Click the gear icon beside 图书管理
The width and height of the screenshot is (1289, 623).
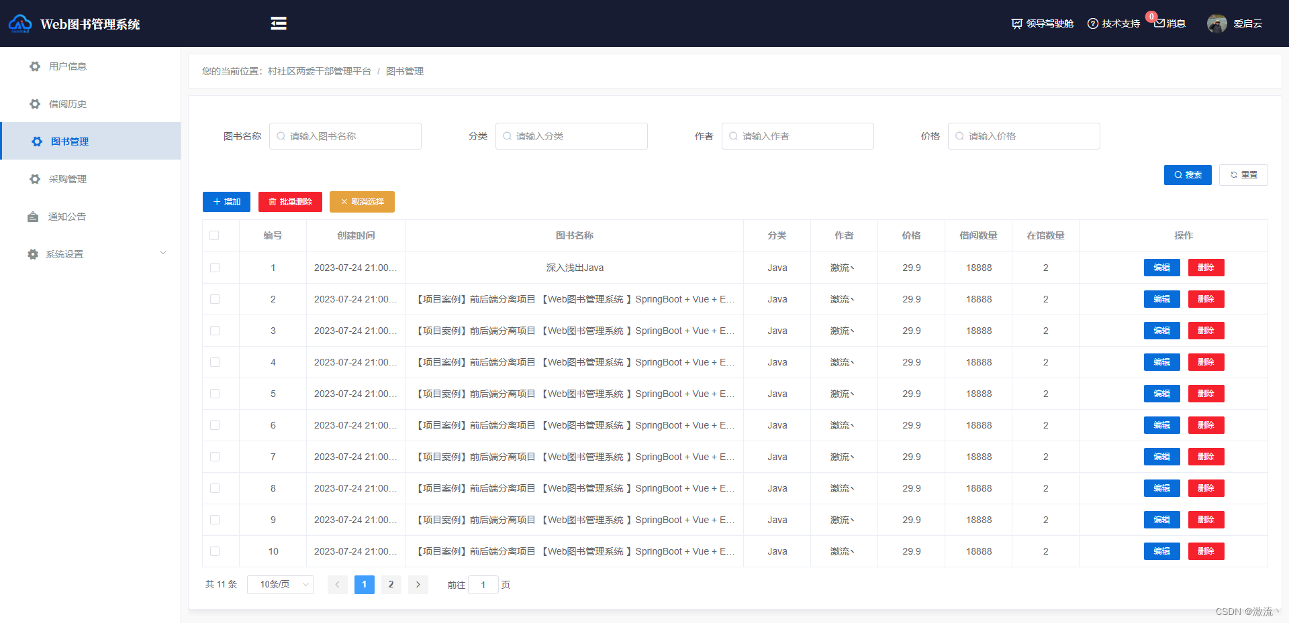(37, 141)
